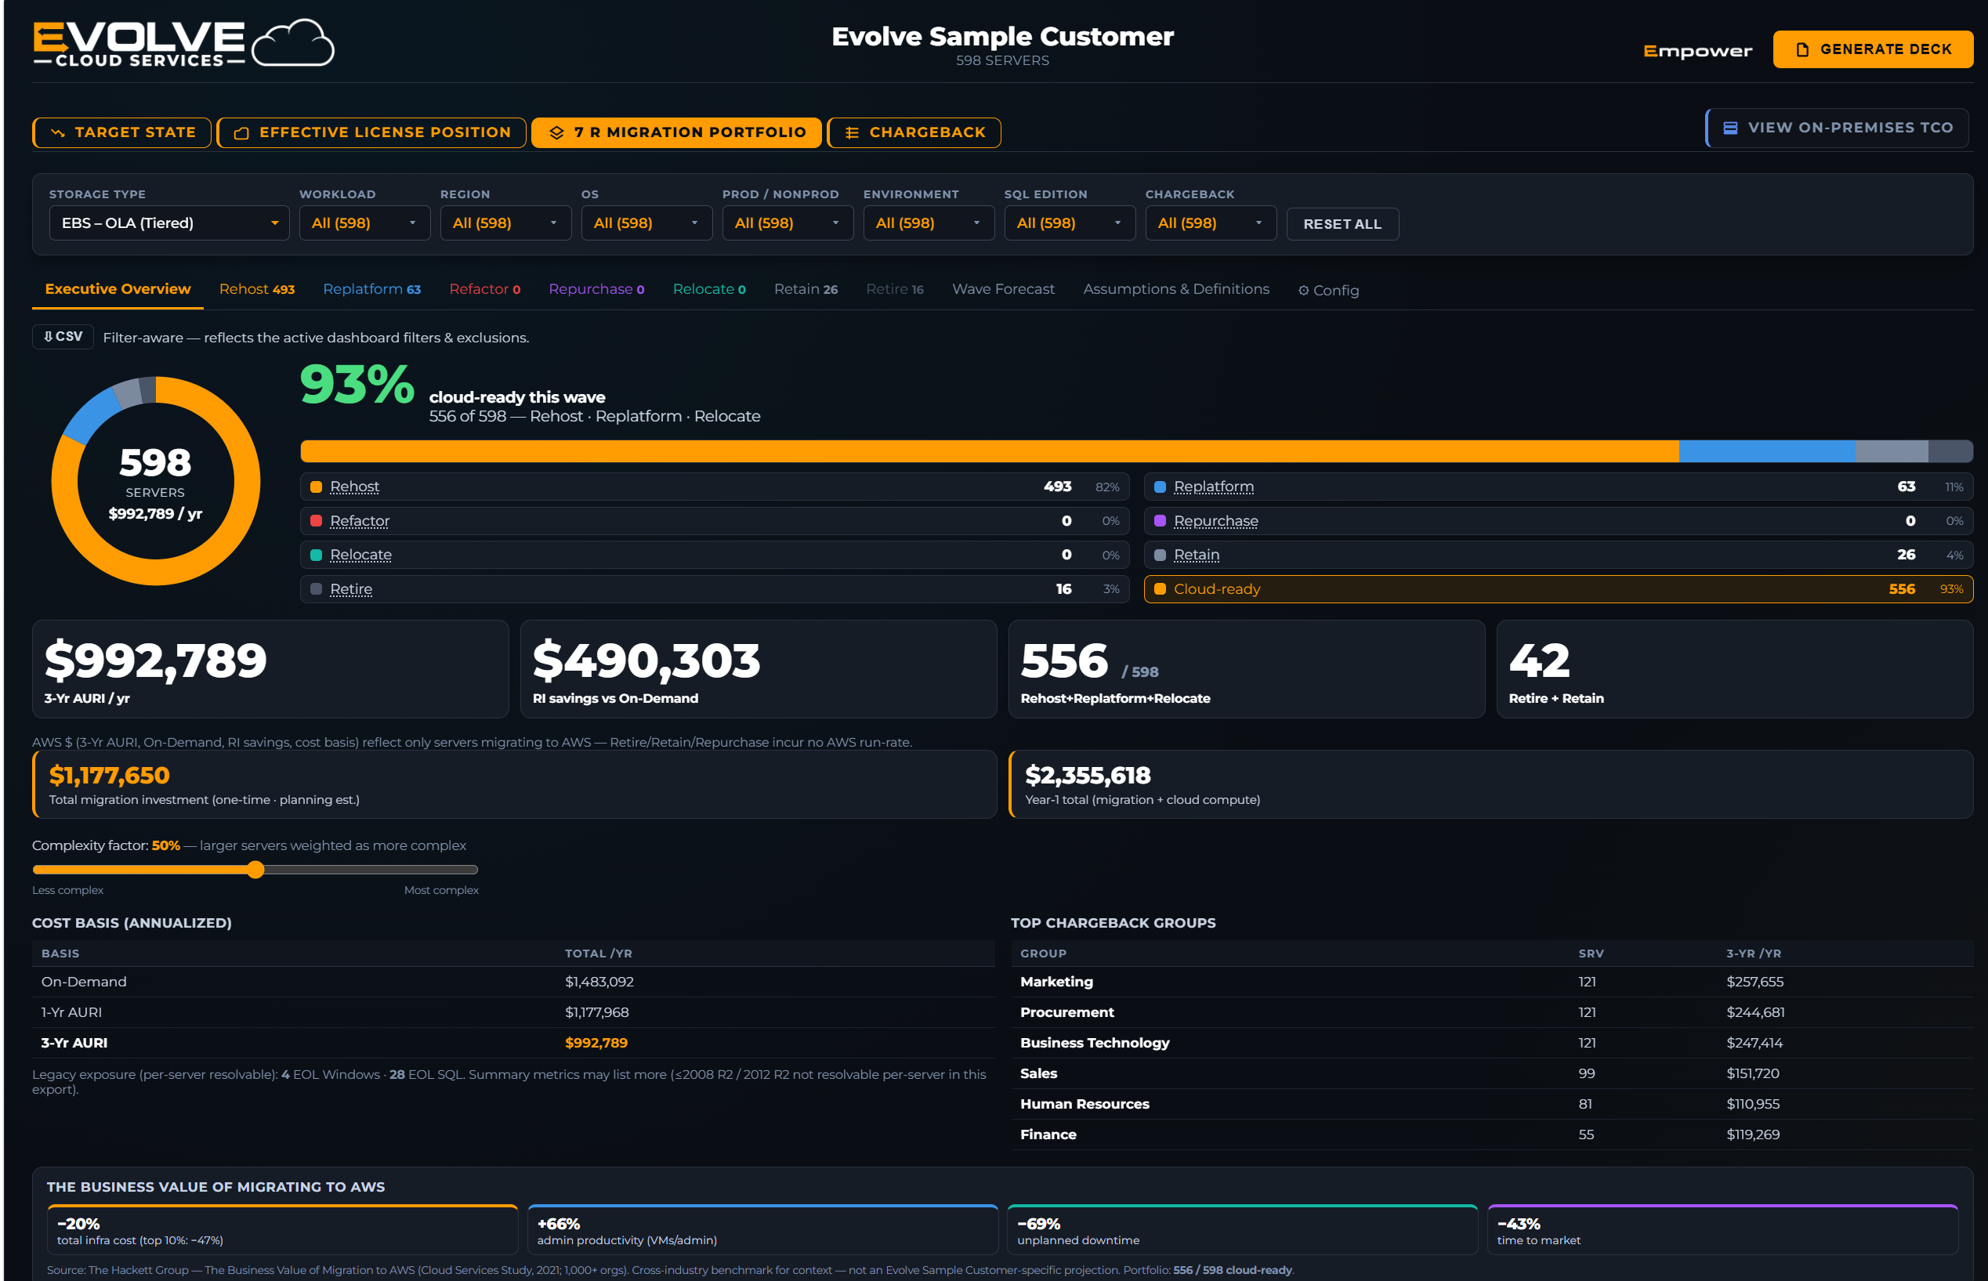Click the Evolve cloud logo icon
1988x1281 pixels.
tap(293, 43)
